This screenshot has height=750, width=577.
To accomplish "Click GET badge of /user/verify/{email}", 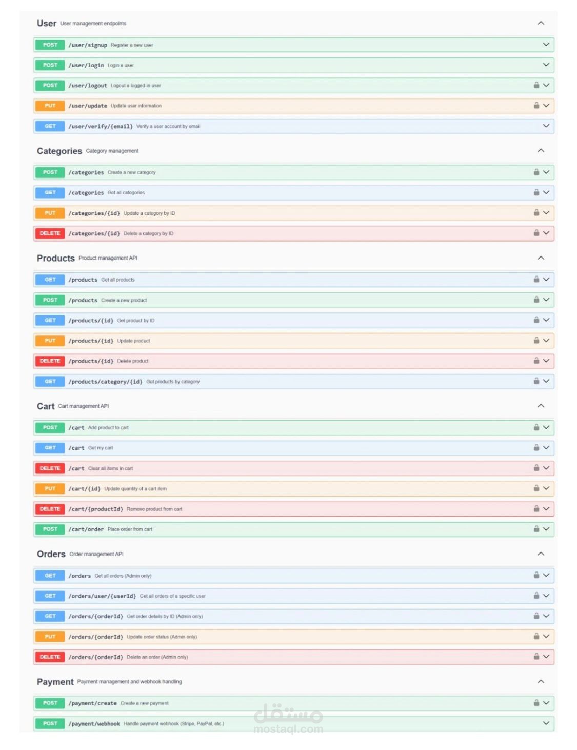I will tap(50, 126).
